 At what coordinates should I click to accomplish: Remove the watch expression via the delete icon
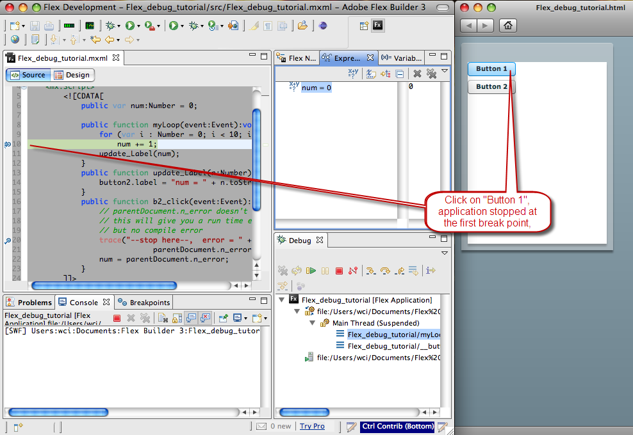click(417, 73)
